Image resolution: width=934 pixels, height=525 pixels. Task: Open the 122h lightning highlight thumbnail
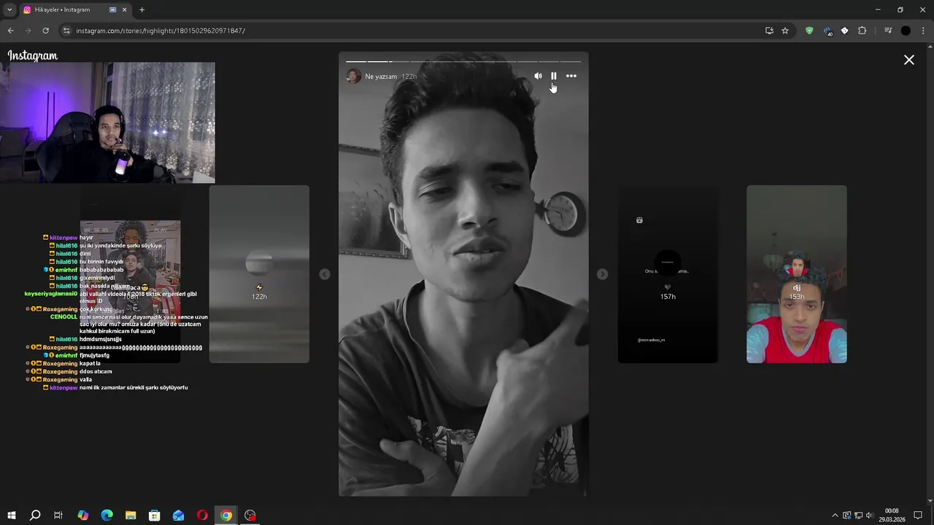(x=259, y=274)
